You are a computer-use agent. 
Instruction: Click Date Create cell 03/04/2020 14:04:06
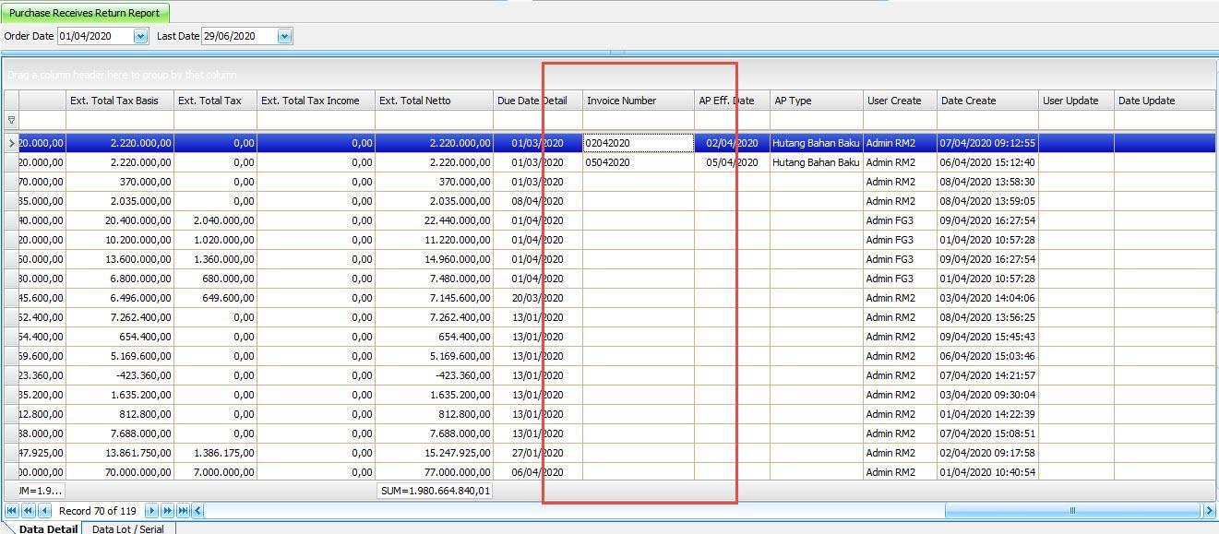987,298
